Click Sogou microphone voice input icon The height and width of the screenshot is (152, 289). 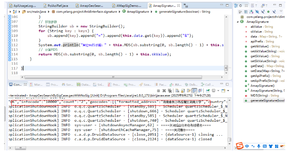259,146
